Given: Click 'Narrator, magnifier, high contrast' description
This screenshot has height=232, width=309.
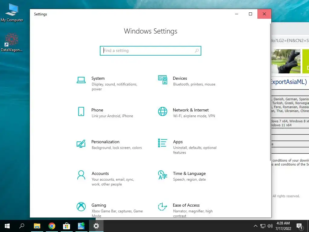Looking at the screenshot, I should (x=193, y=214).
